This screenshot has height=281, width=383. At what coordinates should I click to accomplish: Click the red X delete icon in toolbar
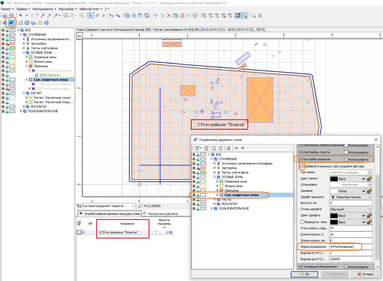tap(169, 15)
